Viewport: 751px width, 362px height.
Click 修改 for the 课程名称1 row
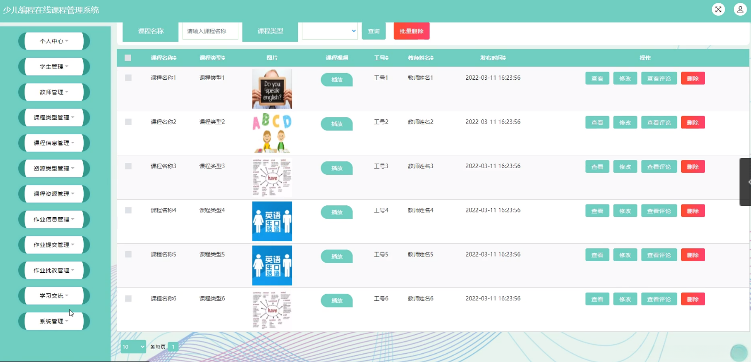coord(625,78)
